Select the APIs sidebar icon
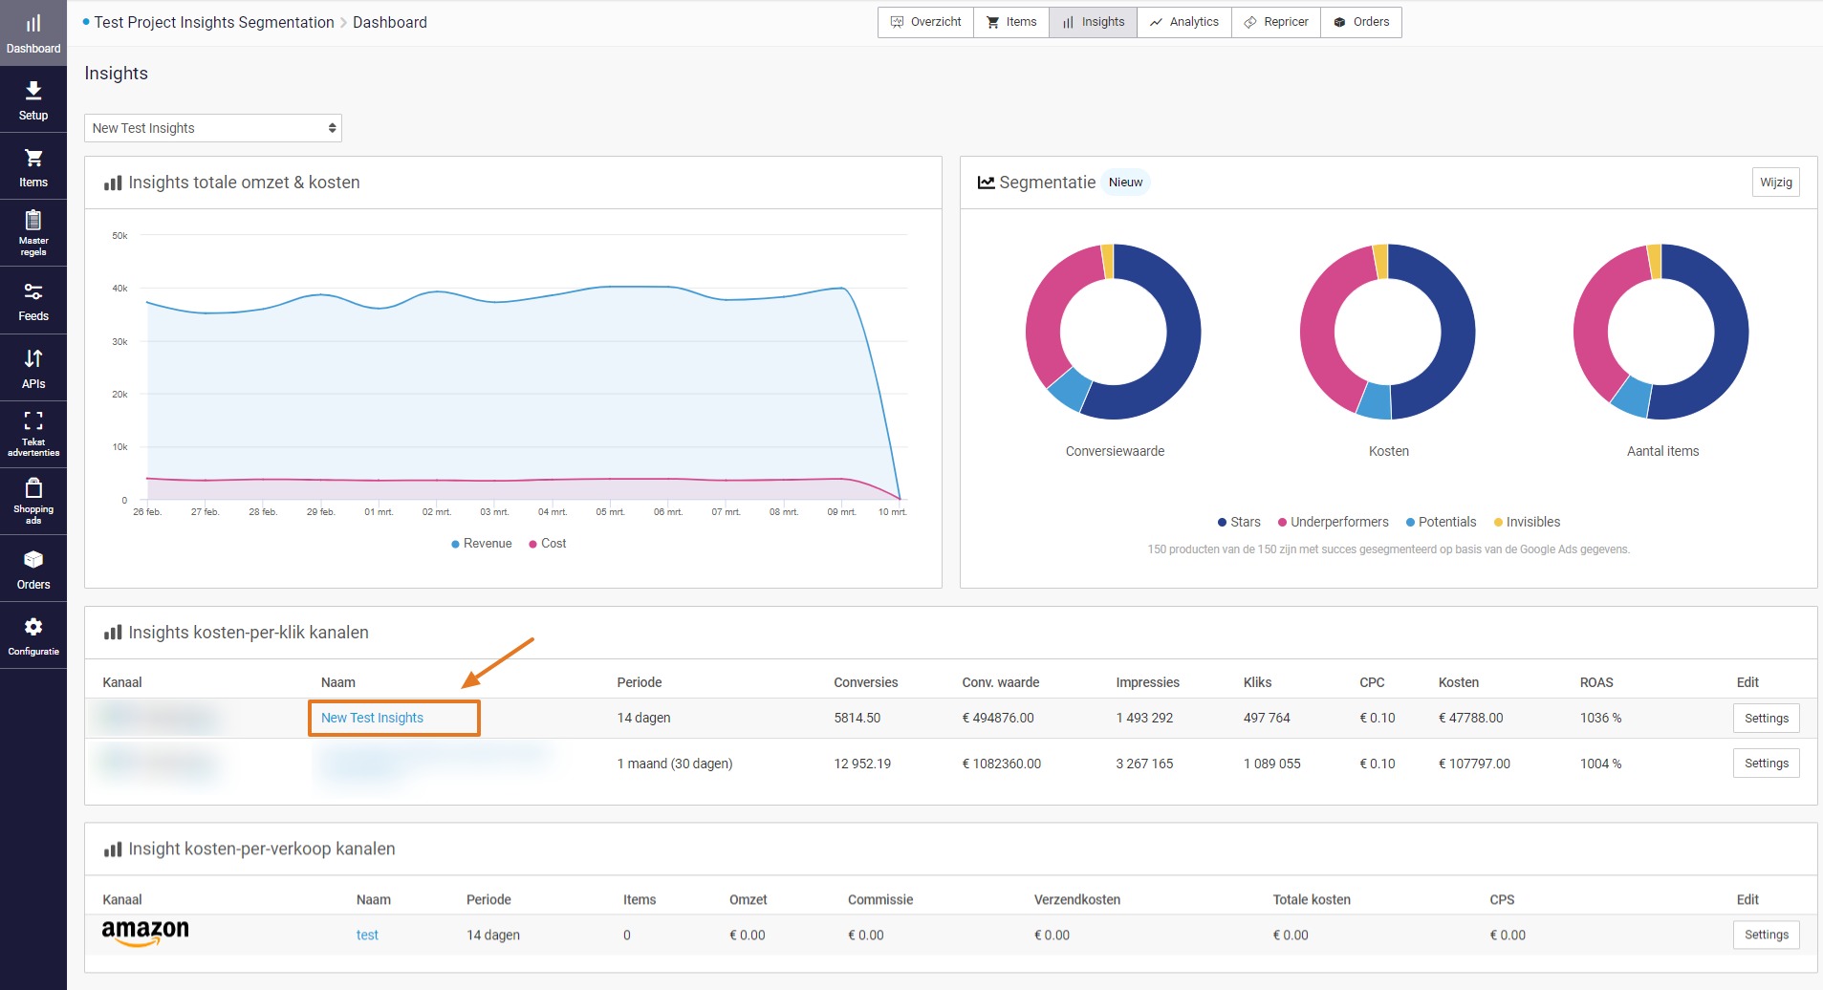Screen dimensions: 1823x990 coord(33,367)
